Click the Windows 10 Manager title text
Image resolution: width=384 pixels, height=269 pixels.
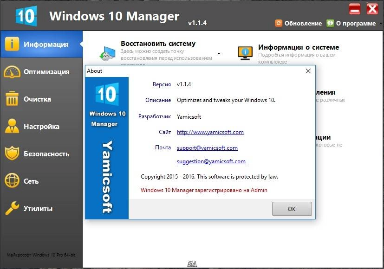click(x=114, y=16)
